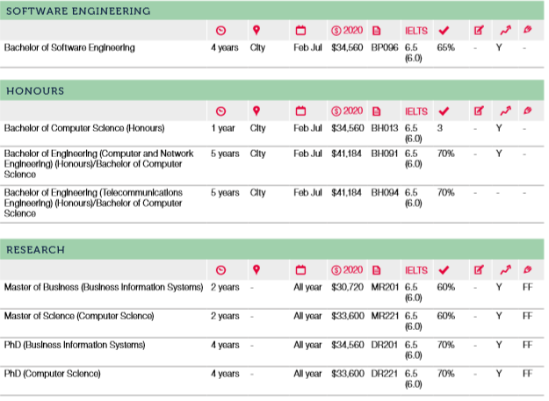Click the rightmost pen icon in Honours header

(527, 111)
